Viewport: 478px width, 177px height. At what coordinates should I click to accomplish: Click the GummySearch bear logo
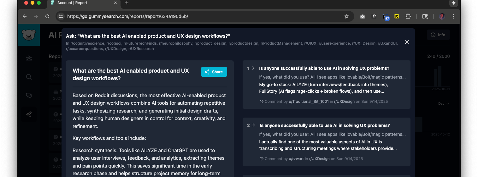[x=29, y=35]
